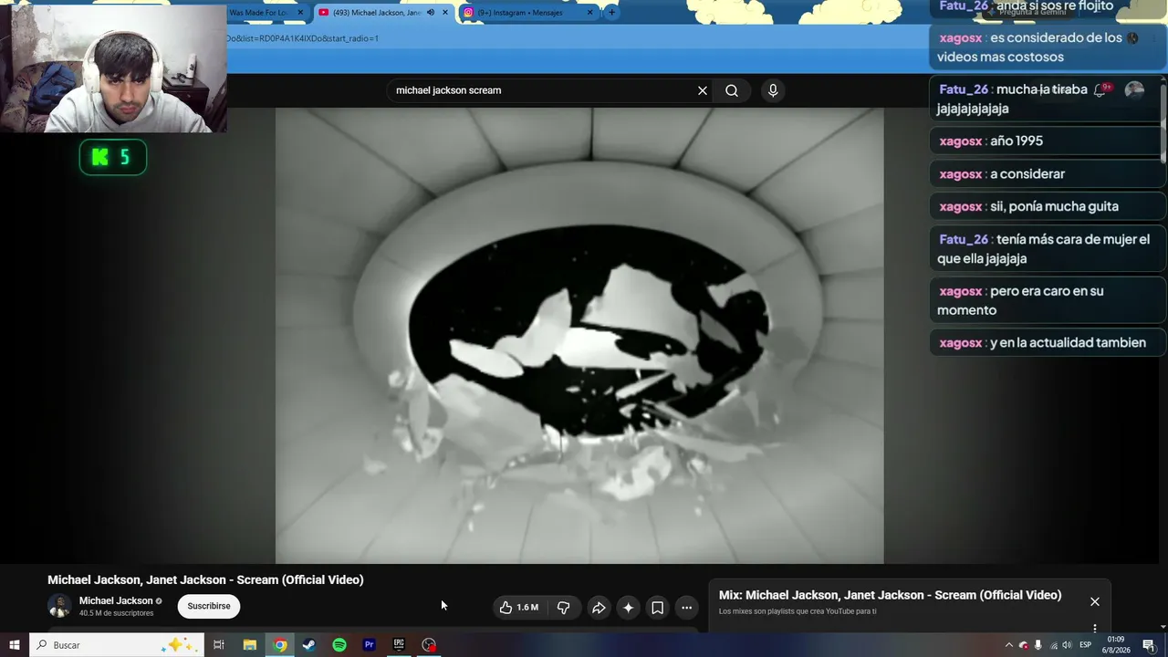This screenshot has height=657, width=1168.
Task: Open the account avatar near the bell
Action: 1134,89
